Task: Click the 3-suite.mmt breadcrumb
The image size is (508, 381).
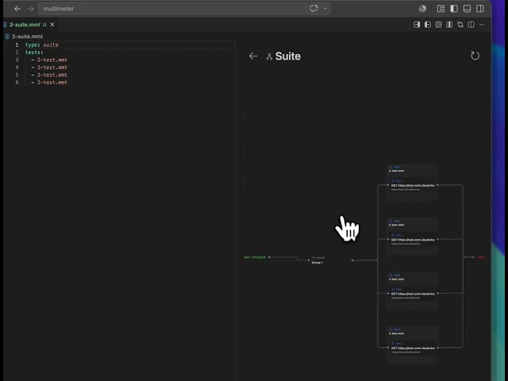Action: (x=27, y=37)
